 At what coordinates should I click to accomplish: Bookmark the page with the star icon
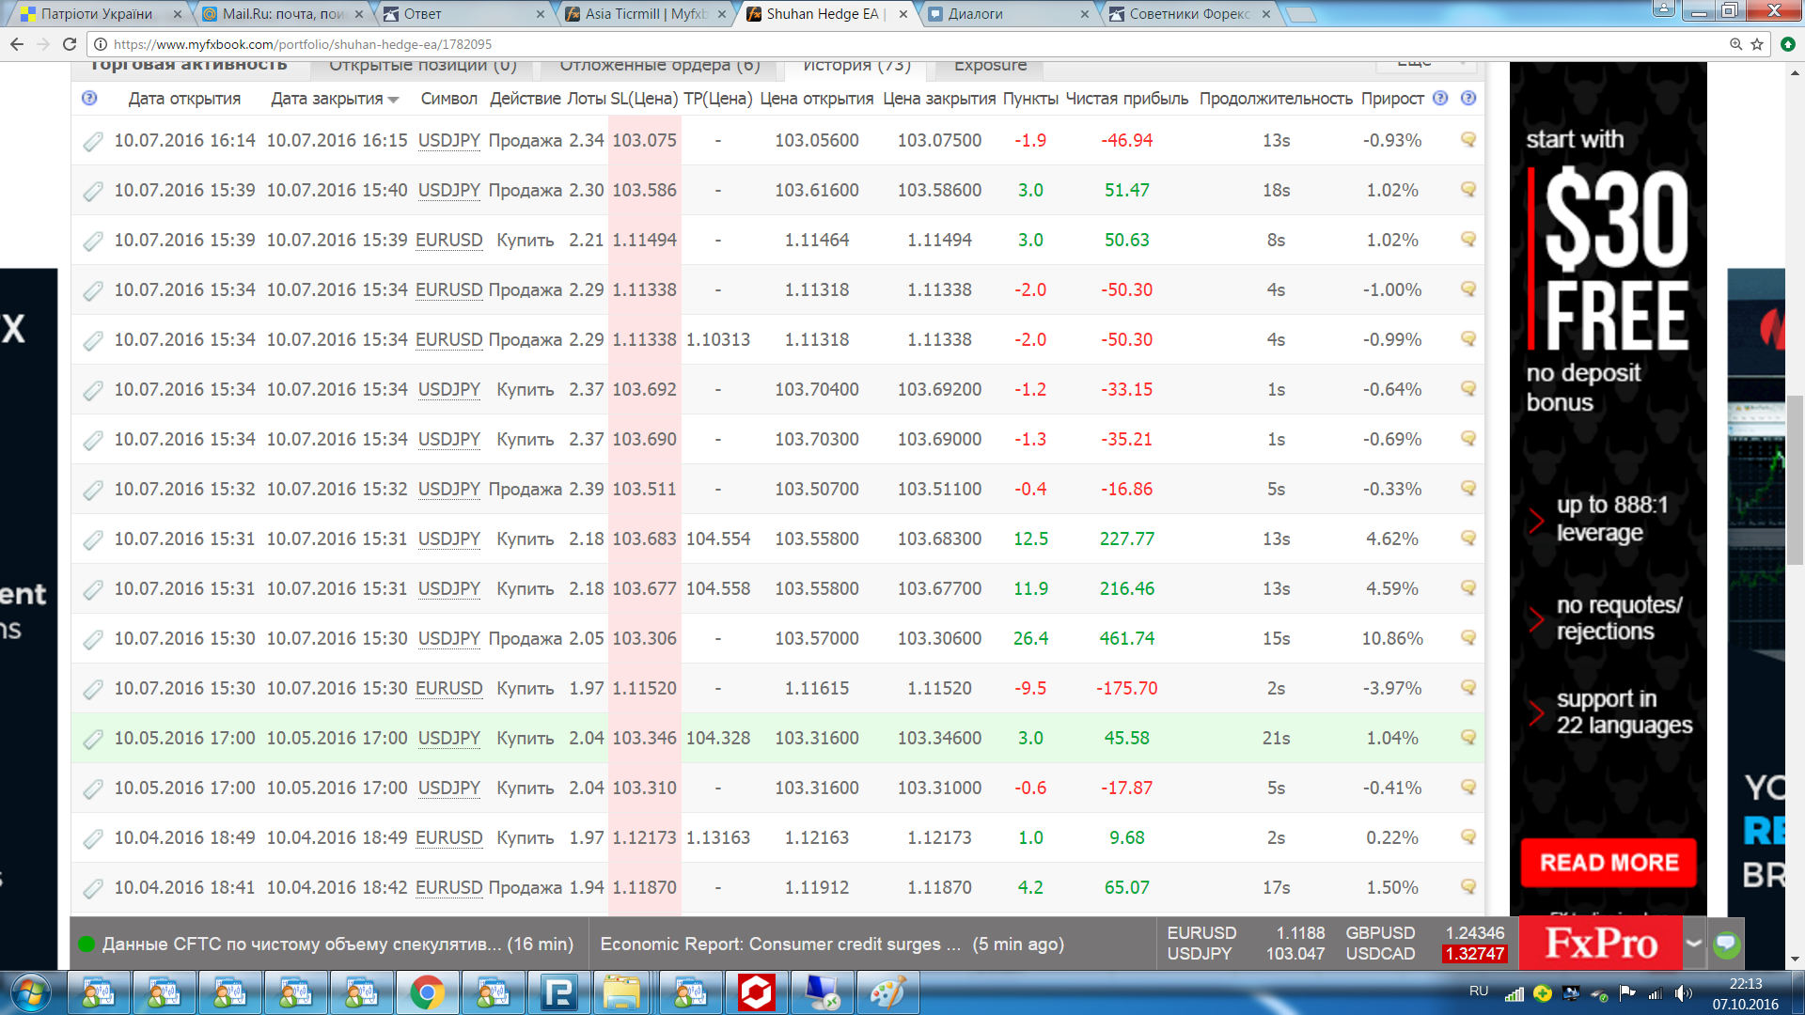[1757, 44]
